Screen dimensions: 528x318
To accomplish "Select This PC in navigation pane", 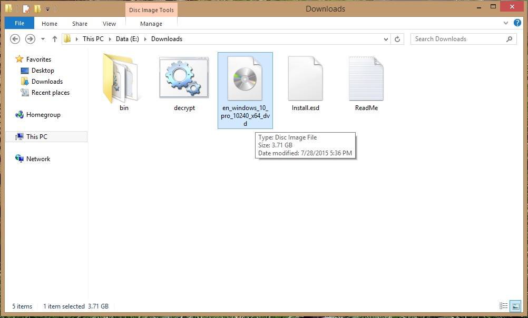I will [x=46, y=136].
